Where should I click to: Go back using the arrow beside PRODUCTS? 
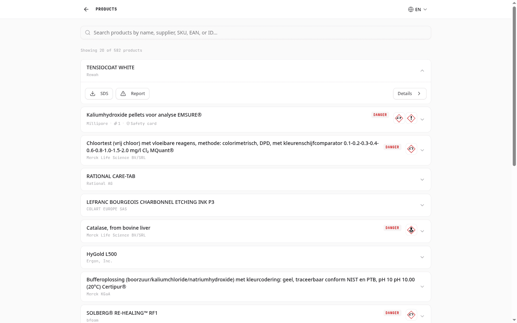[x=86, y=9]
